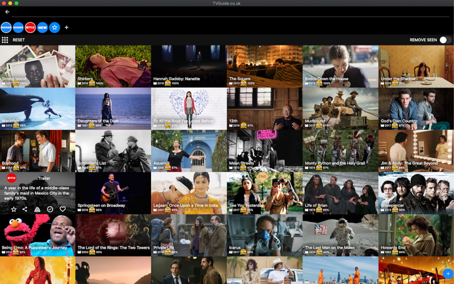This screenshot has width=454, height=284.
Task: Open Springsteen on Broadway thumbnail
Action: [113, 193]
